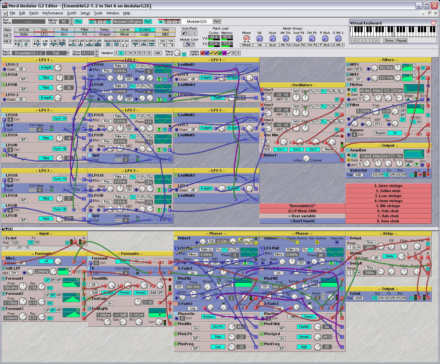Select variation 5
This screenshot has width=440, height=364.
coord(135,53)
